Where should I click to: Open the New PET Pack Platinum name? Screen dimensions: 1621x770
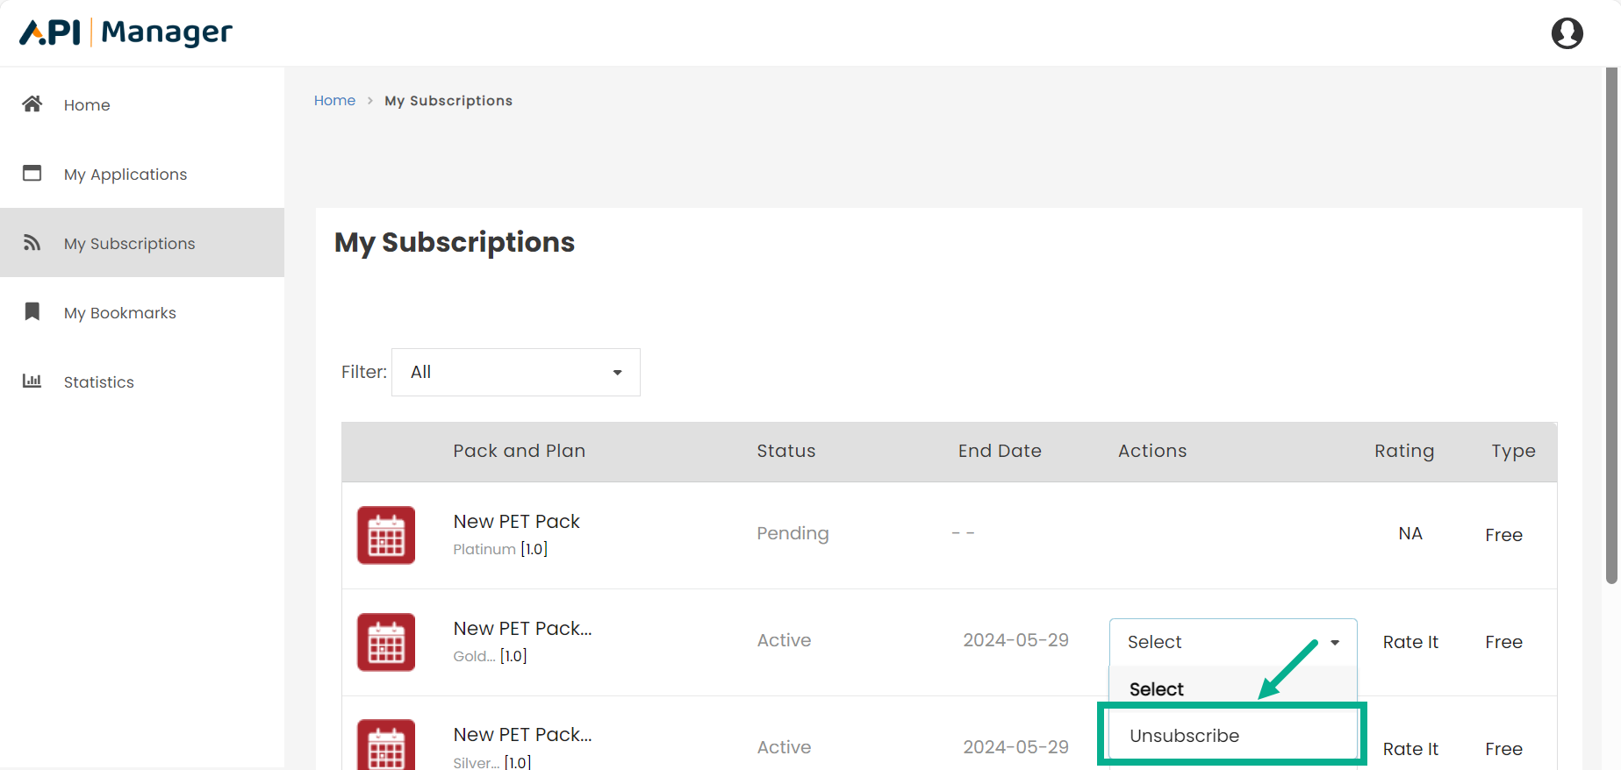point(516,522)
